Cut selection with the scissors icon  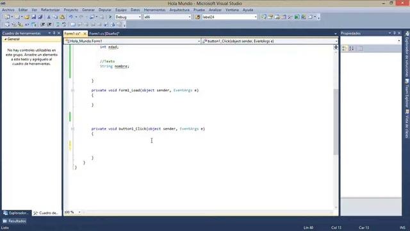(49, 17)
